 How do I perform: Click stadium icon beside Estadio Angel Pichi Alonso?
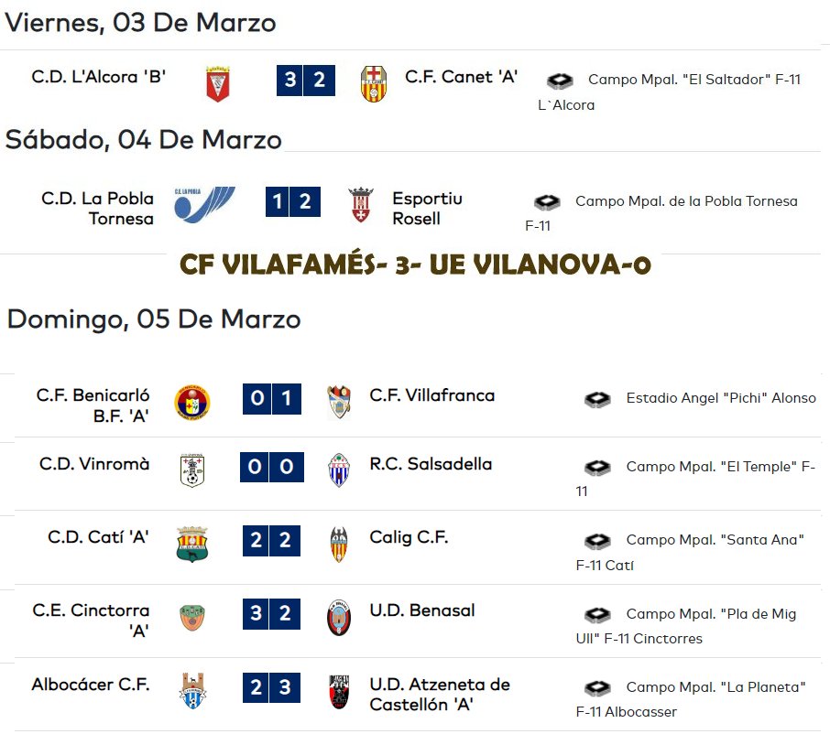(x=597, y=399)
